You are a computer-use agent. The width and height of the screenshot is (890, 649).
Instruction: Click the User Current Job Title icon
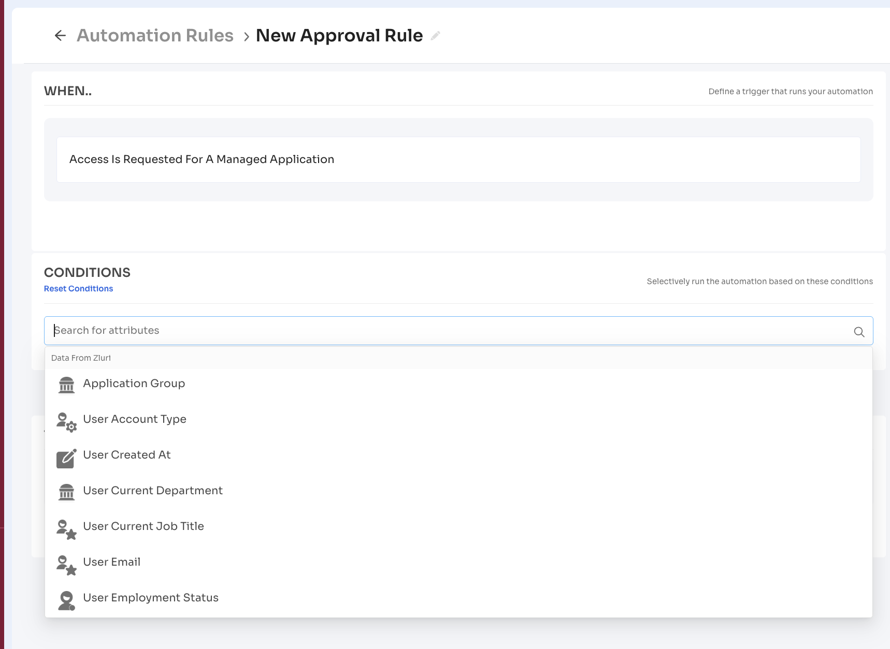coord(66,529)
